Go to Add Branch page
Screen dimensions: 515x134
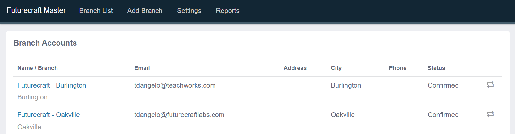tap(145, 11)
